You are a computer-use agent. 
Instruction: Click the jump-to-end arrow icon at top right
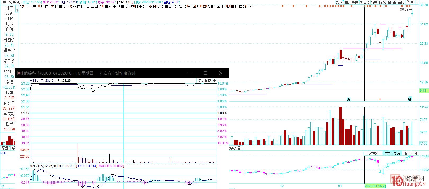(x=413, y=2)
